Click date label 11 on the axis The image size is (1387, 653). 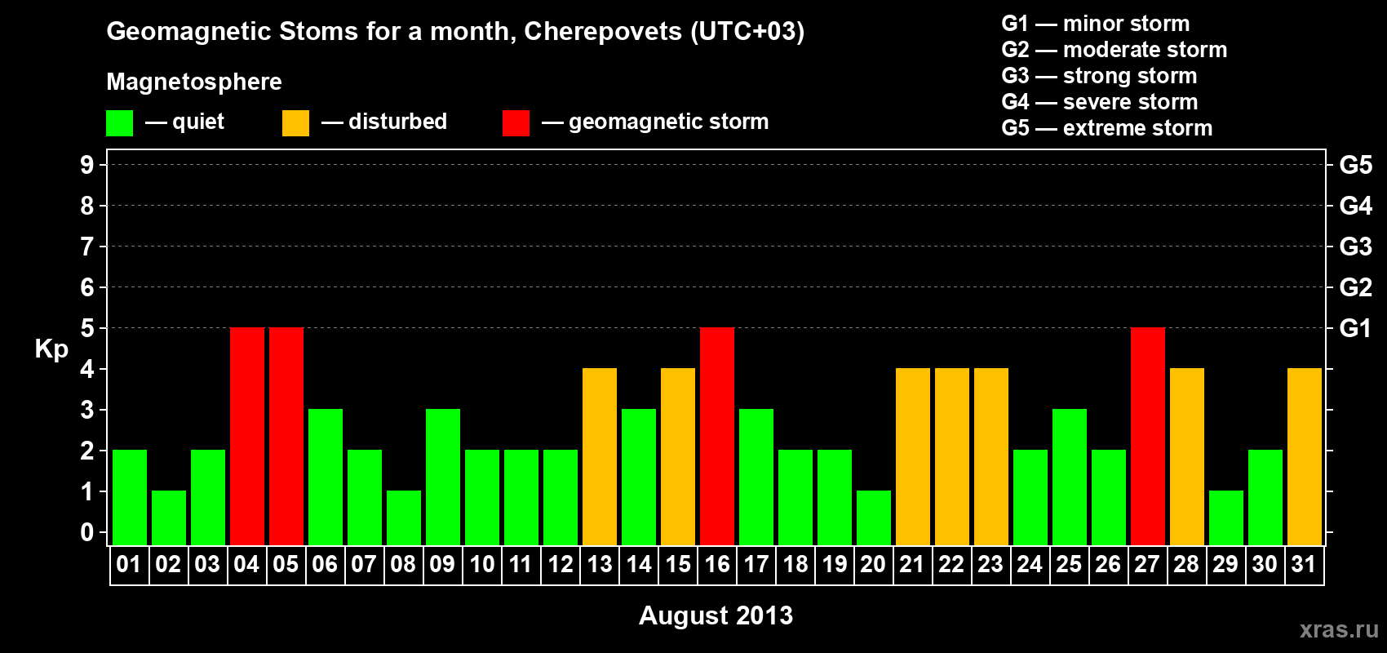tap(521, 565)
